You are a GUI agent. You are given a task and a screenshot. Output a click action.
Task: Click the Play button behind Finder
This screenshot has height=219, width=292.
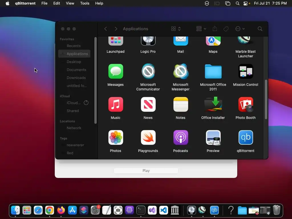pos(146,171)
